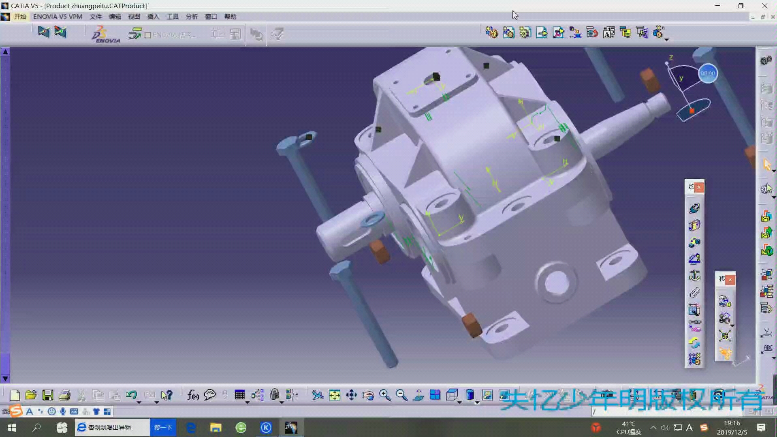Open the isometric view dropdown arrow

click(x=459, y=402)
